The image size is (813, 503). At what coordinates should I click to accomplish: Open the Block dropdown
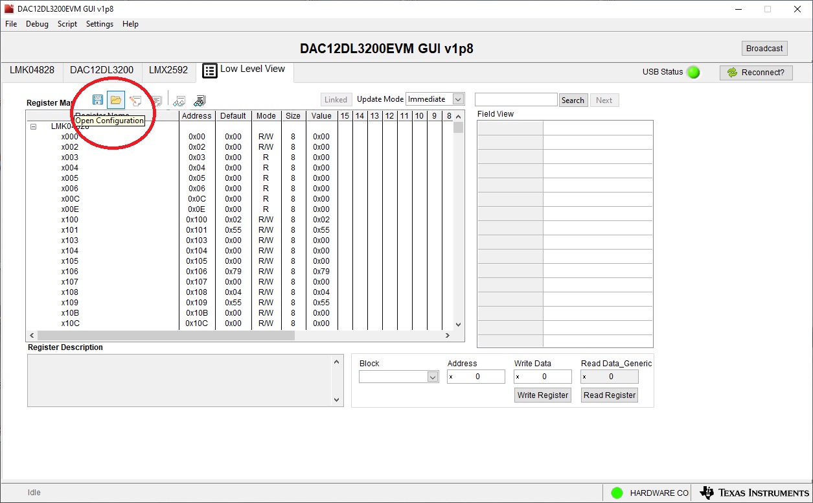coord(433,377)
